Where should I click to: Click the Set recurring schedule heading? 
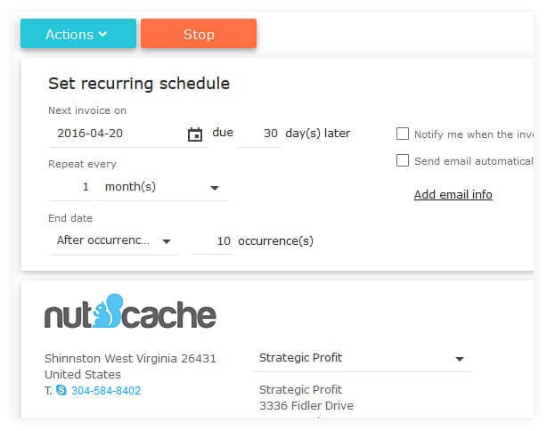pos(139,84)
